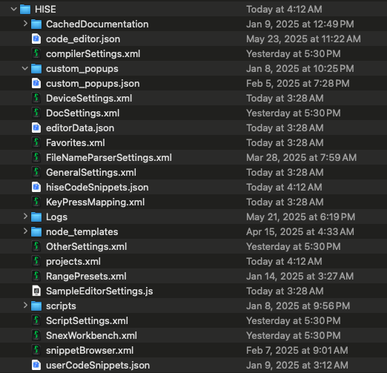Click the userCodeSnippets.json file icon
This screenshot has height=373, width=387.
pyautogui.click(x=36, y=365)
